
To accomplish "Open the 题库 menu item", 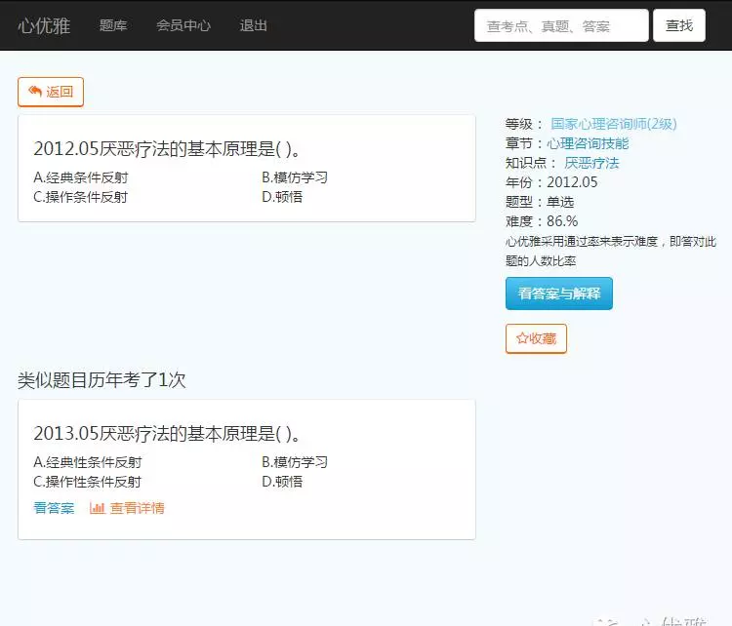I will click(113, 25).
